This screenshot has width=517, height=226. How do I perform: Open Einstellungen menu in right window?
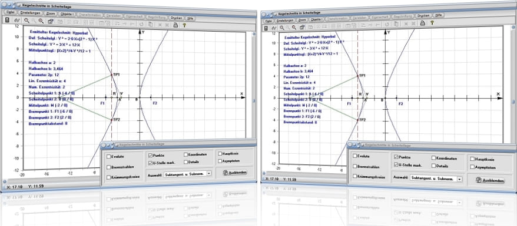pos(284,21)
